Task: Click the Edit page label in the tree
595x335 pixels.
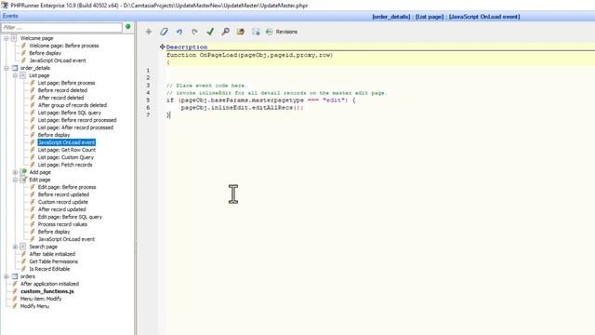Action: (x=39, y=180)
